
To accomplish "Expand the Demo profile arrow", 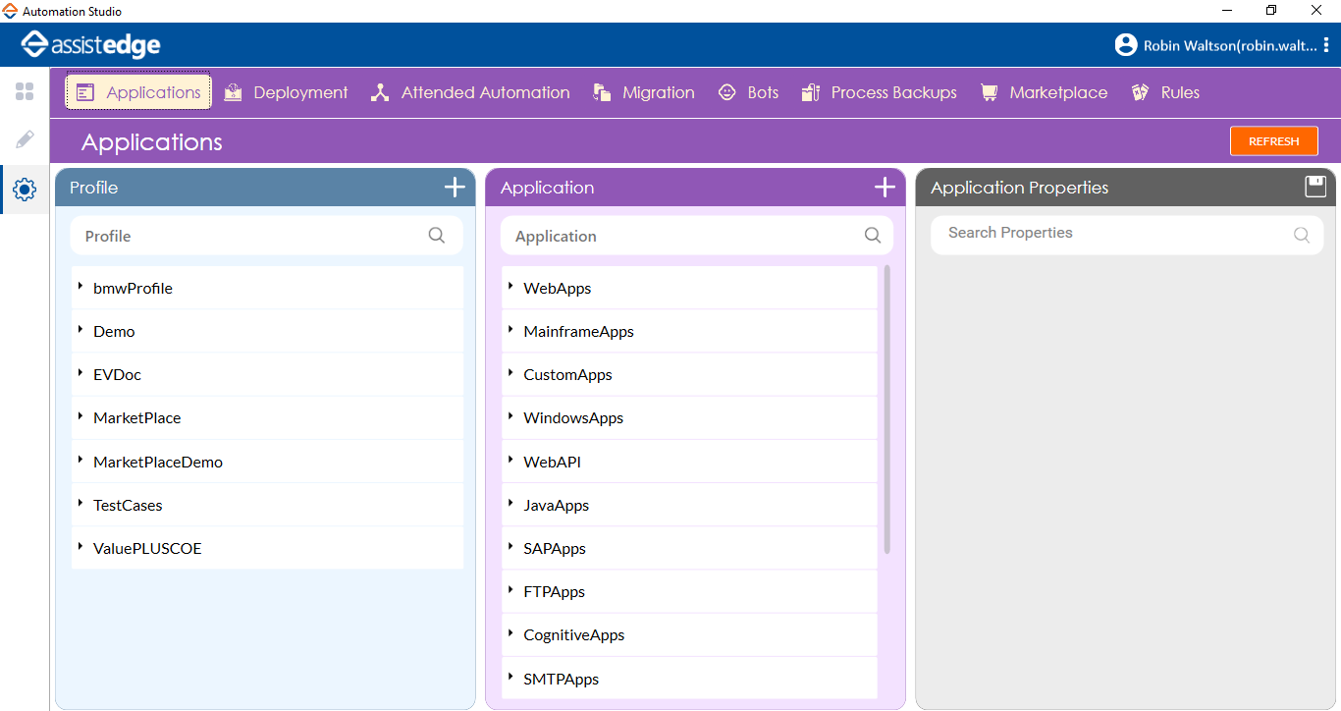I will (80, 329).
